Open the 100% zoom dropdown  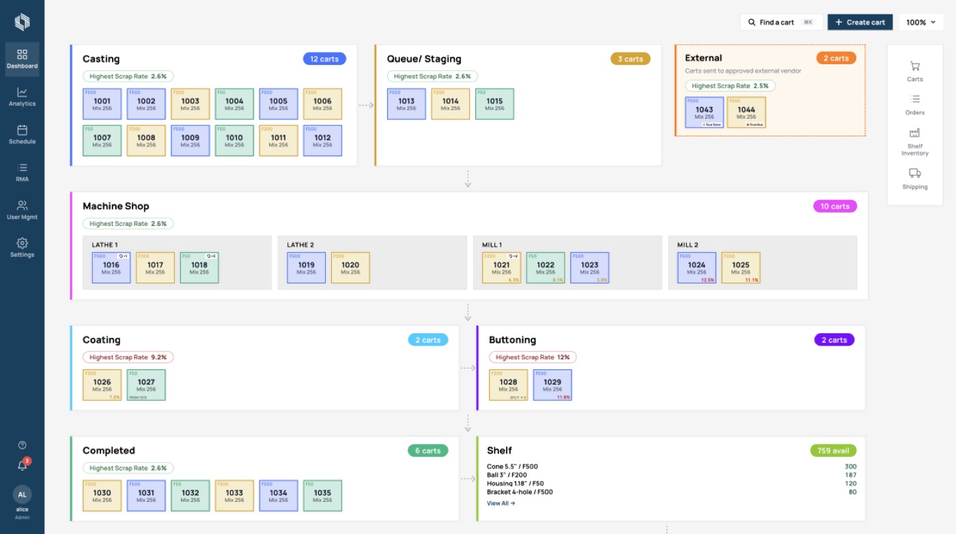click(x=920, y=23)
